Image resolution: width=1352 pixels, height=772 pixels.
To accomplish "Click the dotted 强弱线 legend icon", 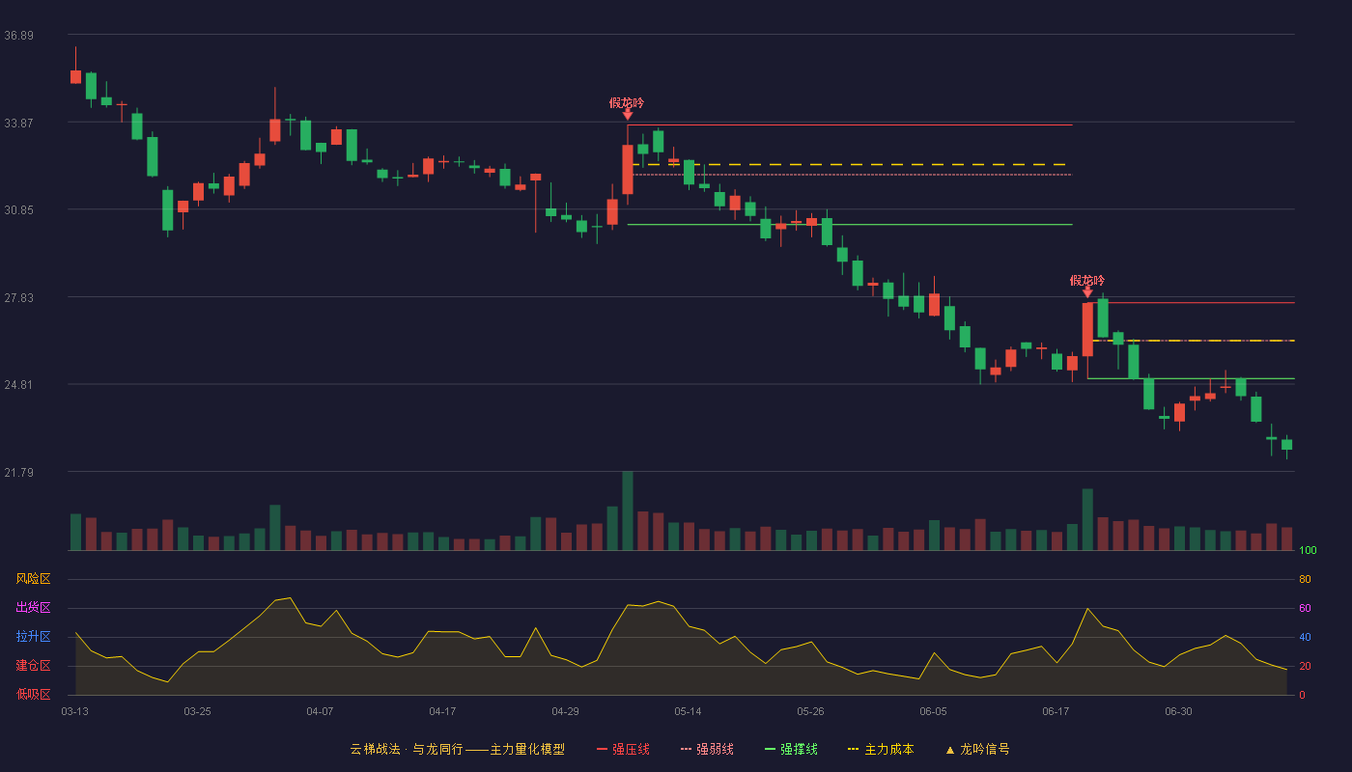I will click(686, 749).
